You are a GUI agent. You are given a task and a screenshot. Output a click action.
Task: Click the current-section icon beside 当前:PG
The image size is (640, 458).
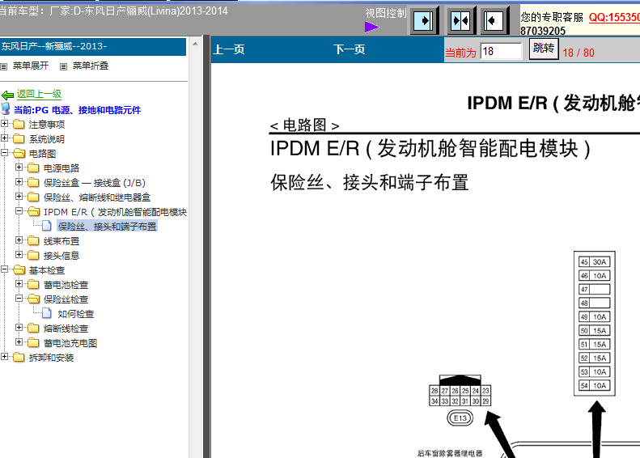click(6, 108)
